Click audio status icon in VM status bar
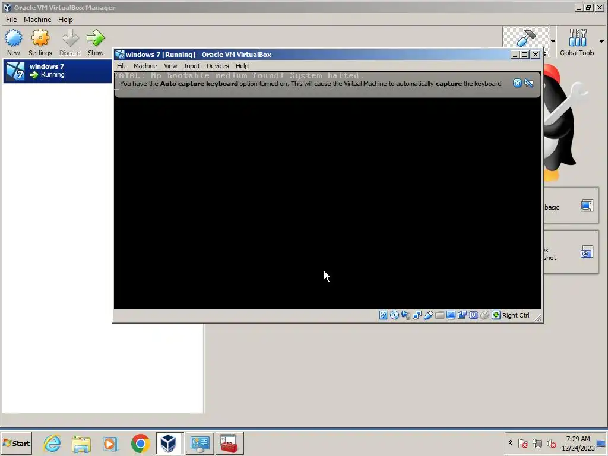608x456 pixels. pos(406,315)
